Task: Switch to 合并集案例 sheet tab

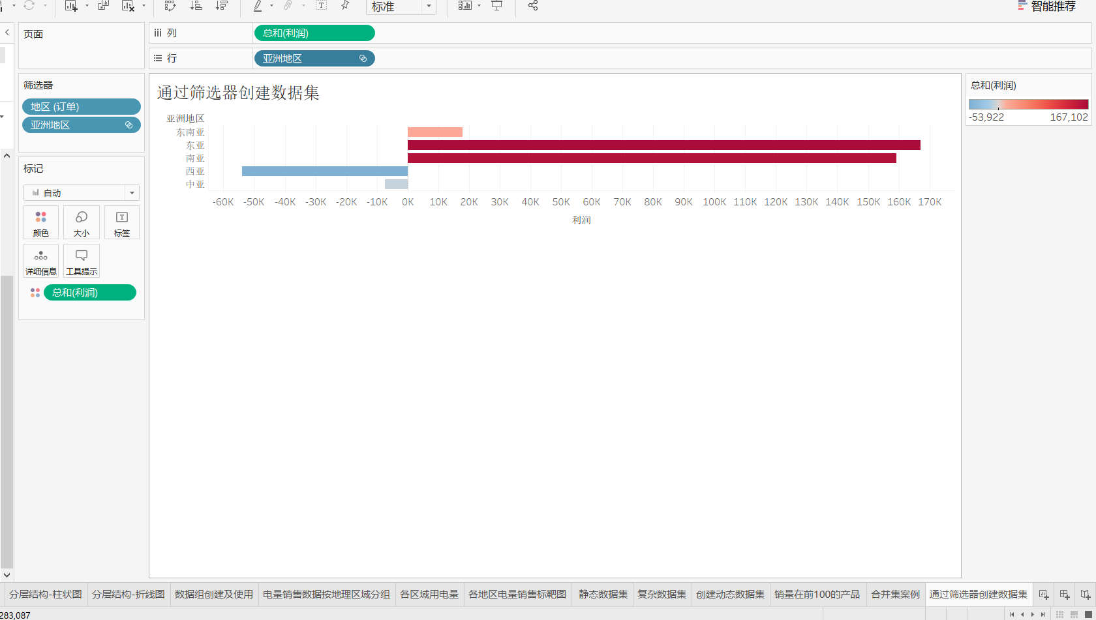Action: pos(896,595)
